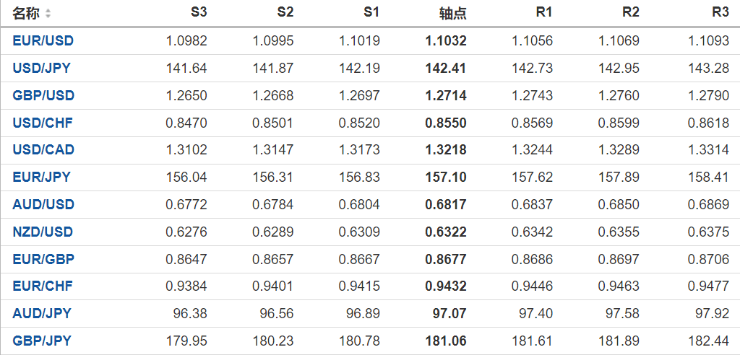Click the 名称 column header
The height and width of the screenshot is (355, 740).
27,14
